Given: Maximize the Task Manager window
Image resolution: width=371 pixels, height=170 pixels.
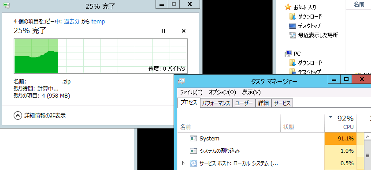Looking at the screenshot, I should [x=346, y=79].
